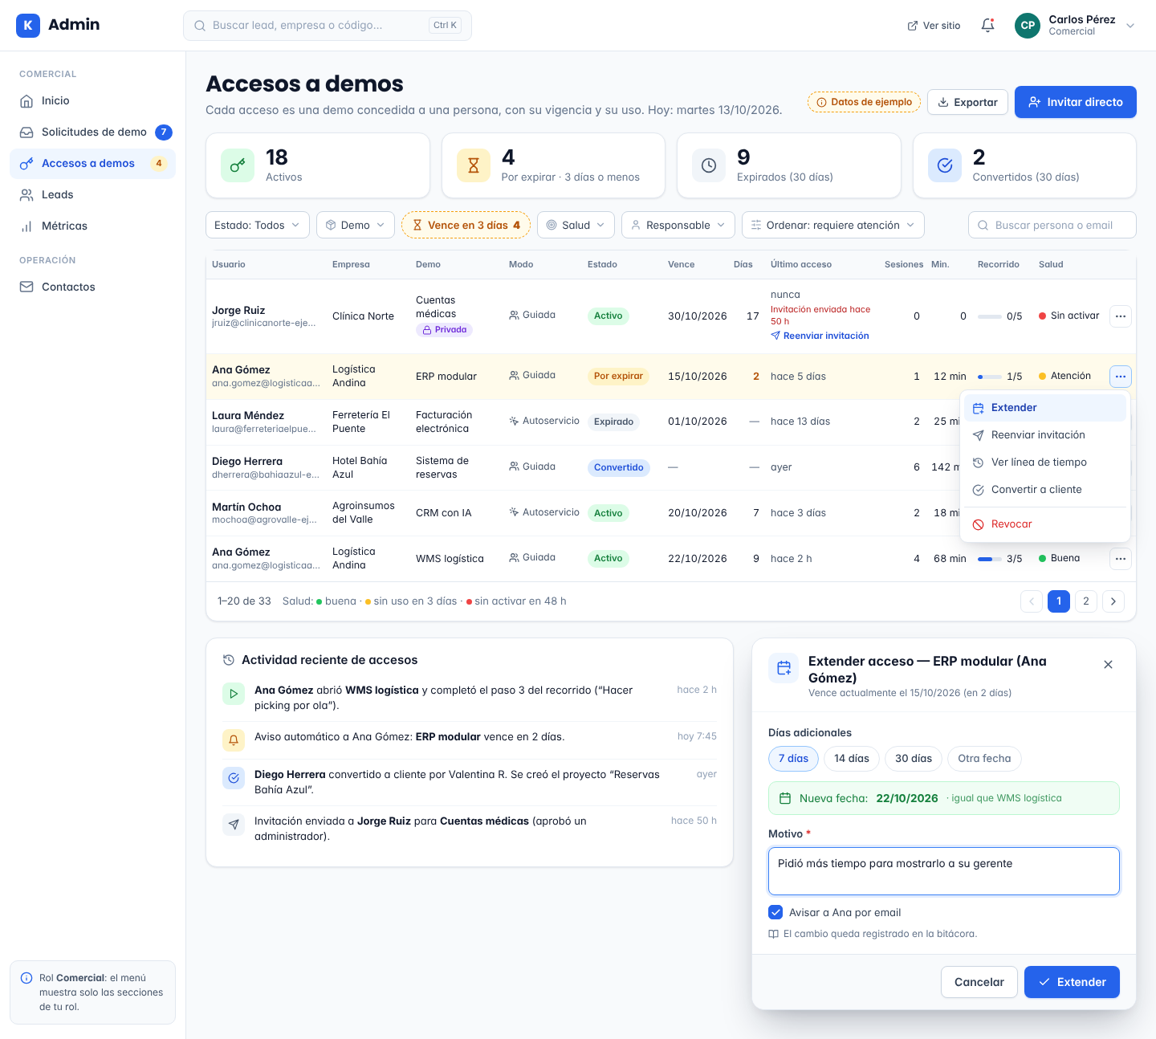Click the calendar icon in Extender acceso header
Viewport: 1156px width, 1039px height.
[784, 667]
